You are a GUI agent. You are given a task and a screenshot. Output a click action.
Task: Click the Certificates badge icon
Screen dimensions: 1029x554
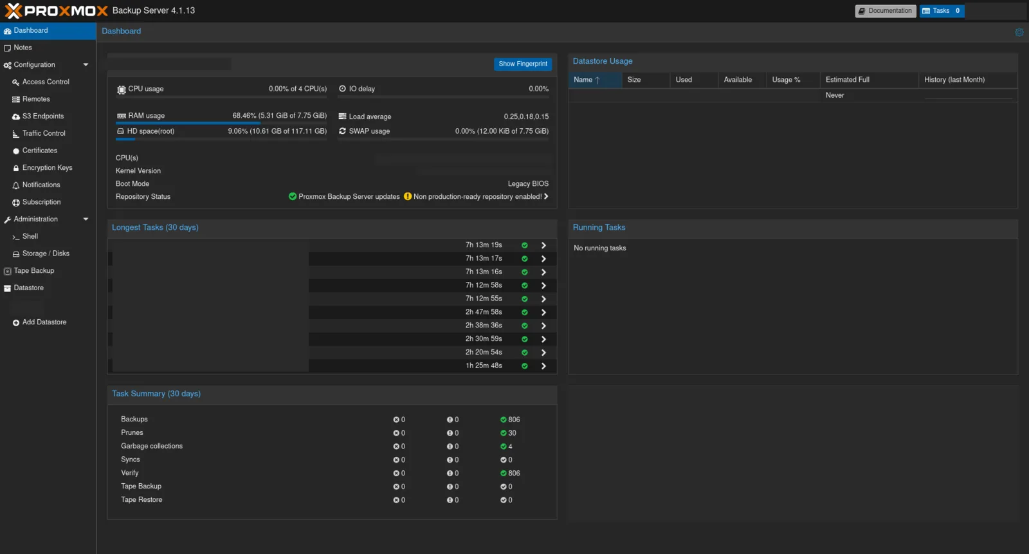coord(16,151)
